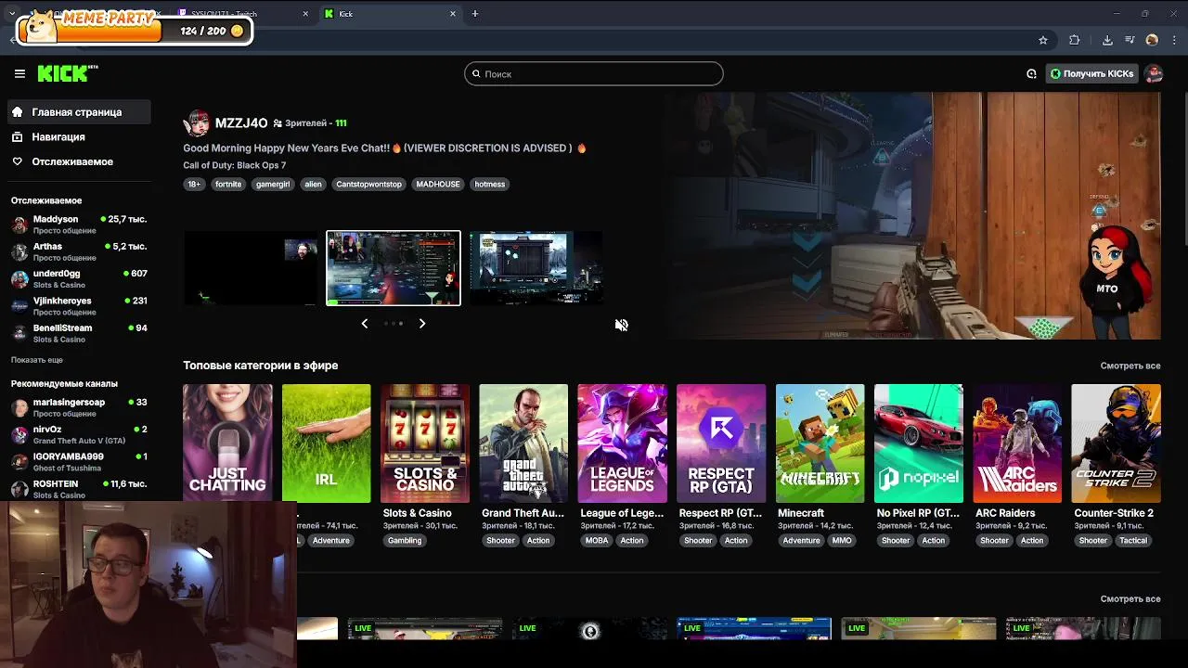Open the Kick hamburger menu
The height and width of the screenshot is (668, 1188).
(x=19, y=73)
